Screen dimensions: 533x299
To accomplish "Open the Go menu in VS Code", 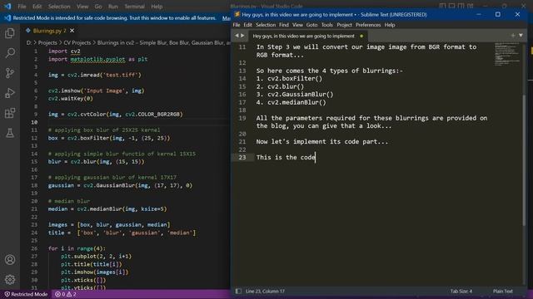I will [x=98, y=7].
